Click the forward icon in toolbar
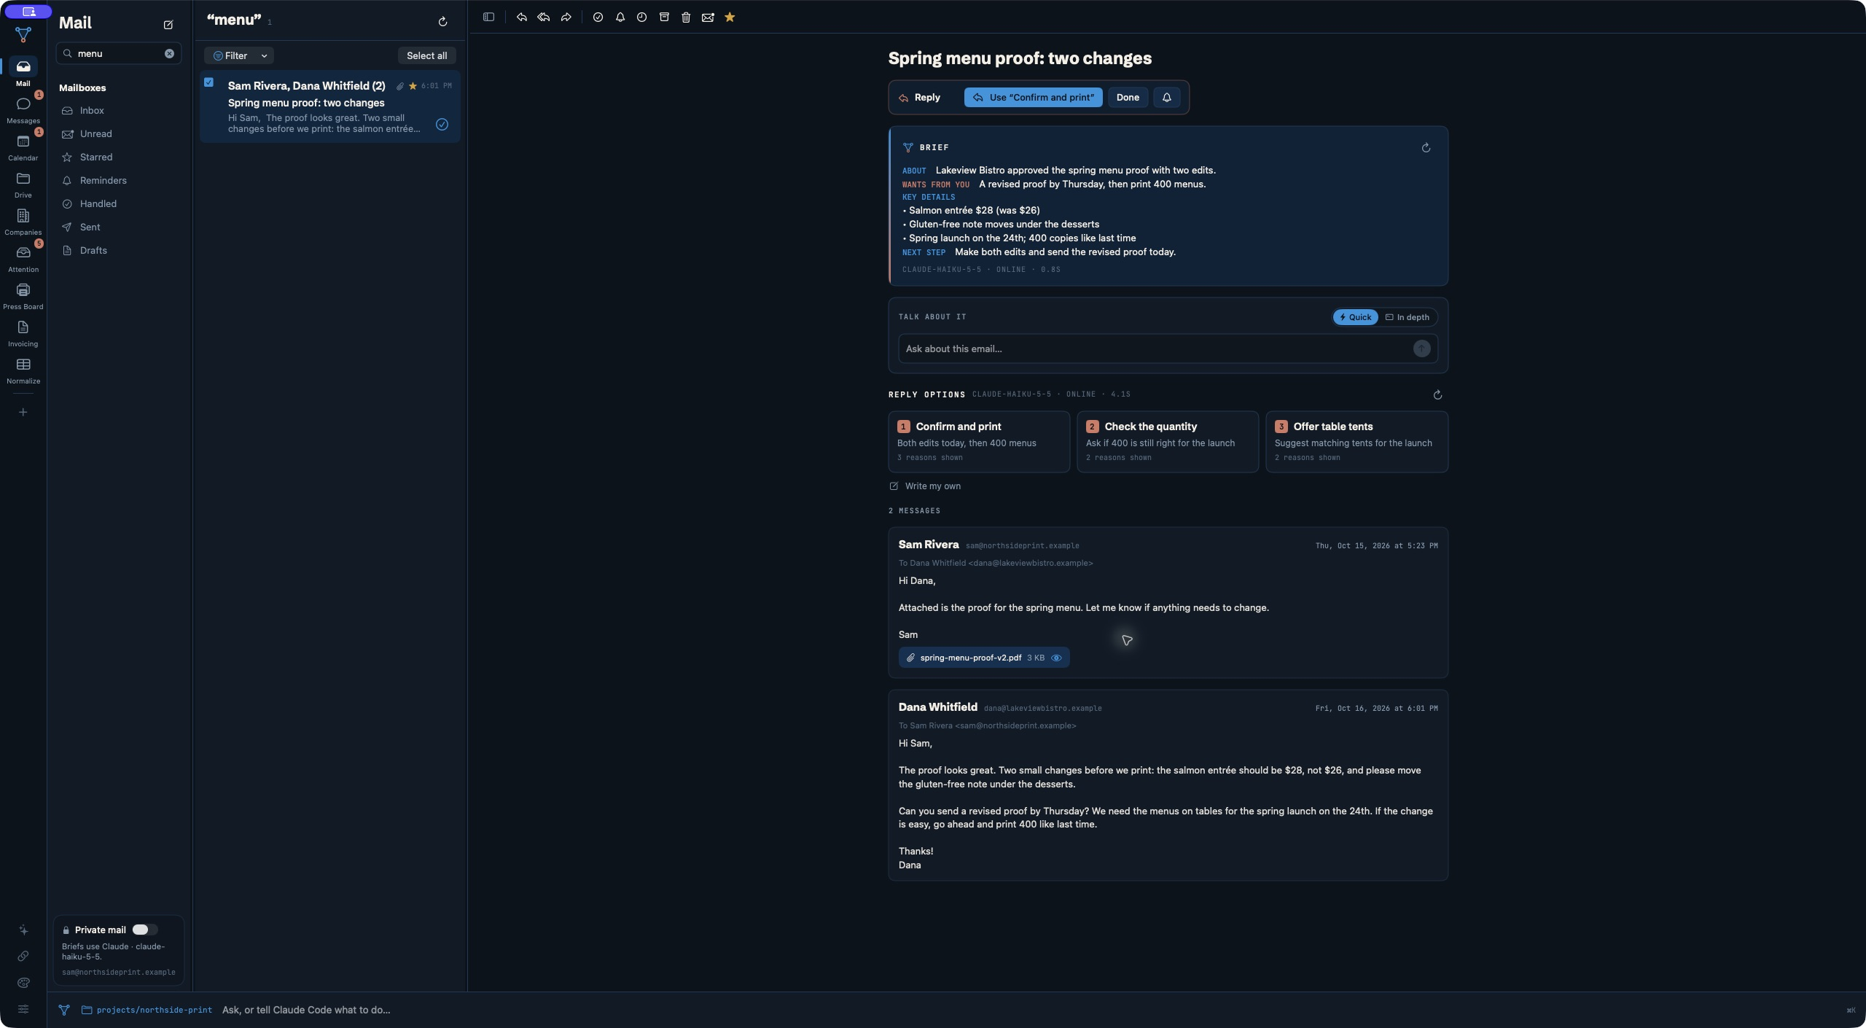Image resolution: width=1866 pixels, height=1028 pixels. click(x=566, y=17)
